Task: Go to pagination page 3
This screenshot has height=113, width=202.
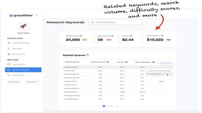Action: (109, 106)
